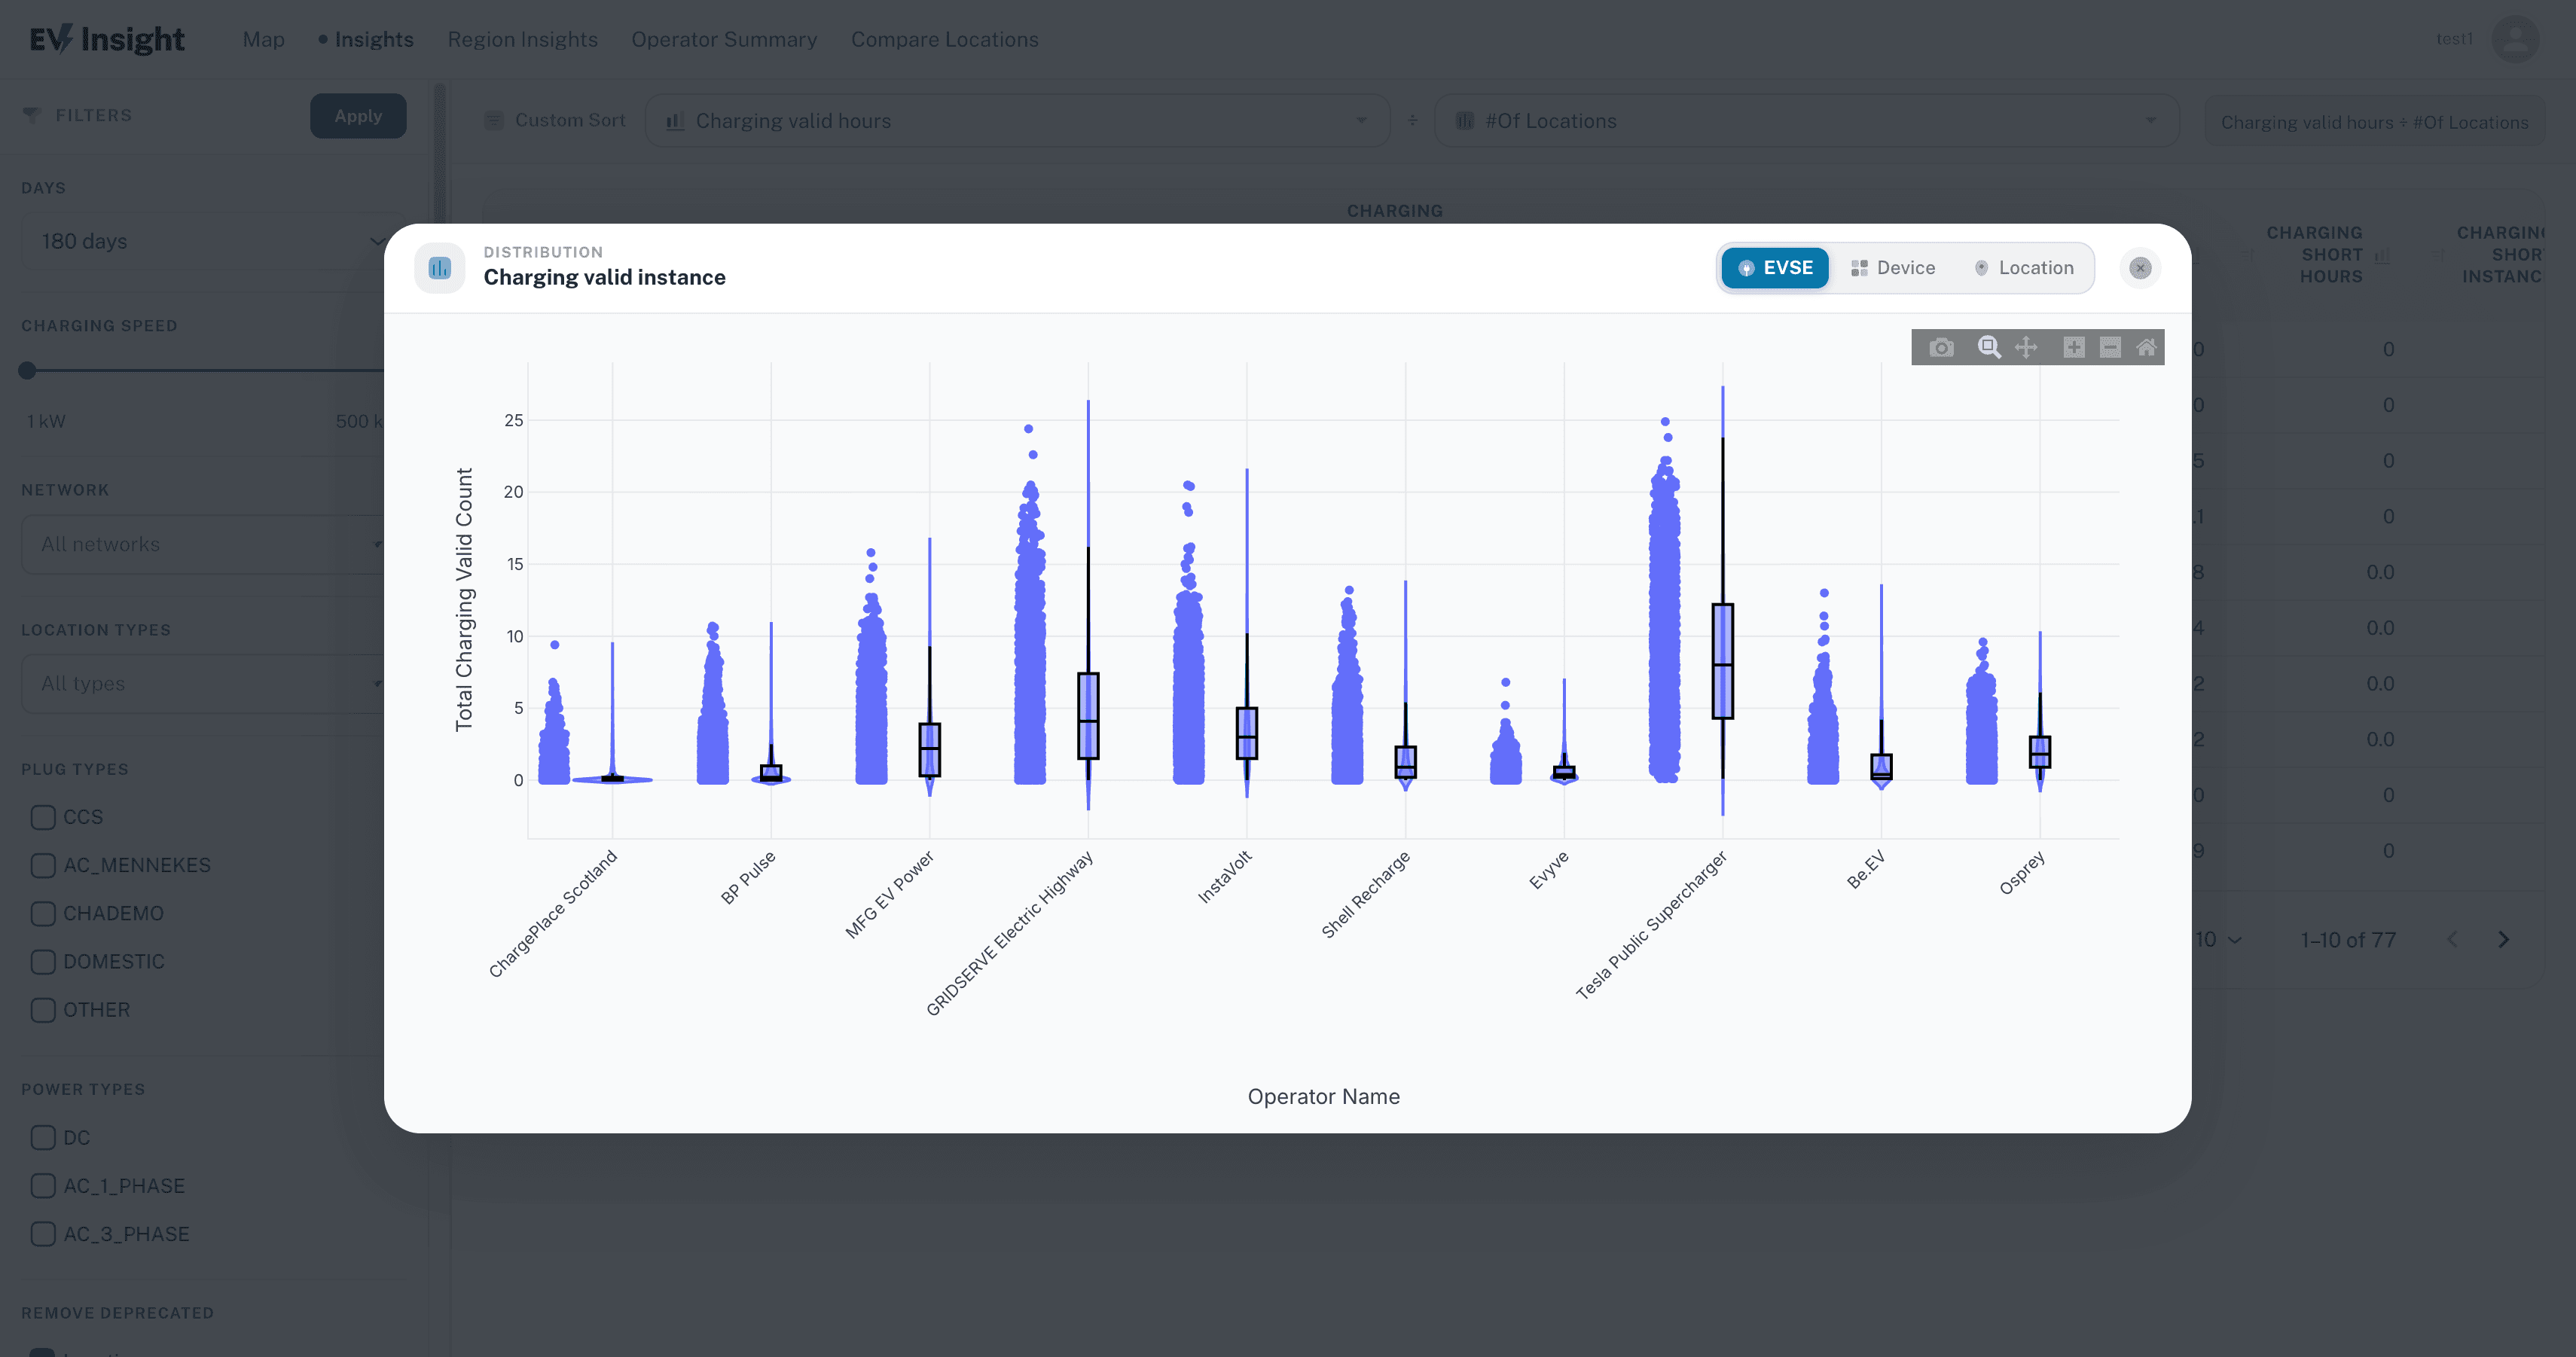
Task: Click the ChargePlace Scotland axis label
Action: coord(553,913)
